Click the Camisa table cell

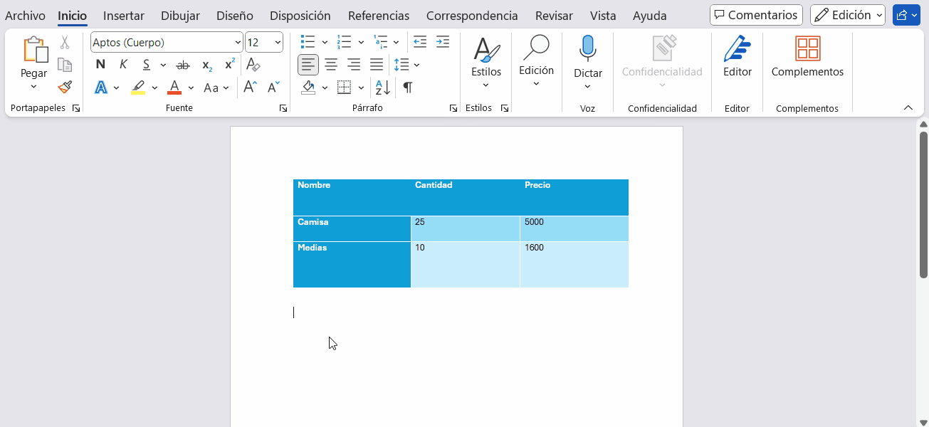click(352, 228)
